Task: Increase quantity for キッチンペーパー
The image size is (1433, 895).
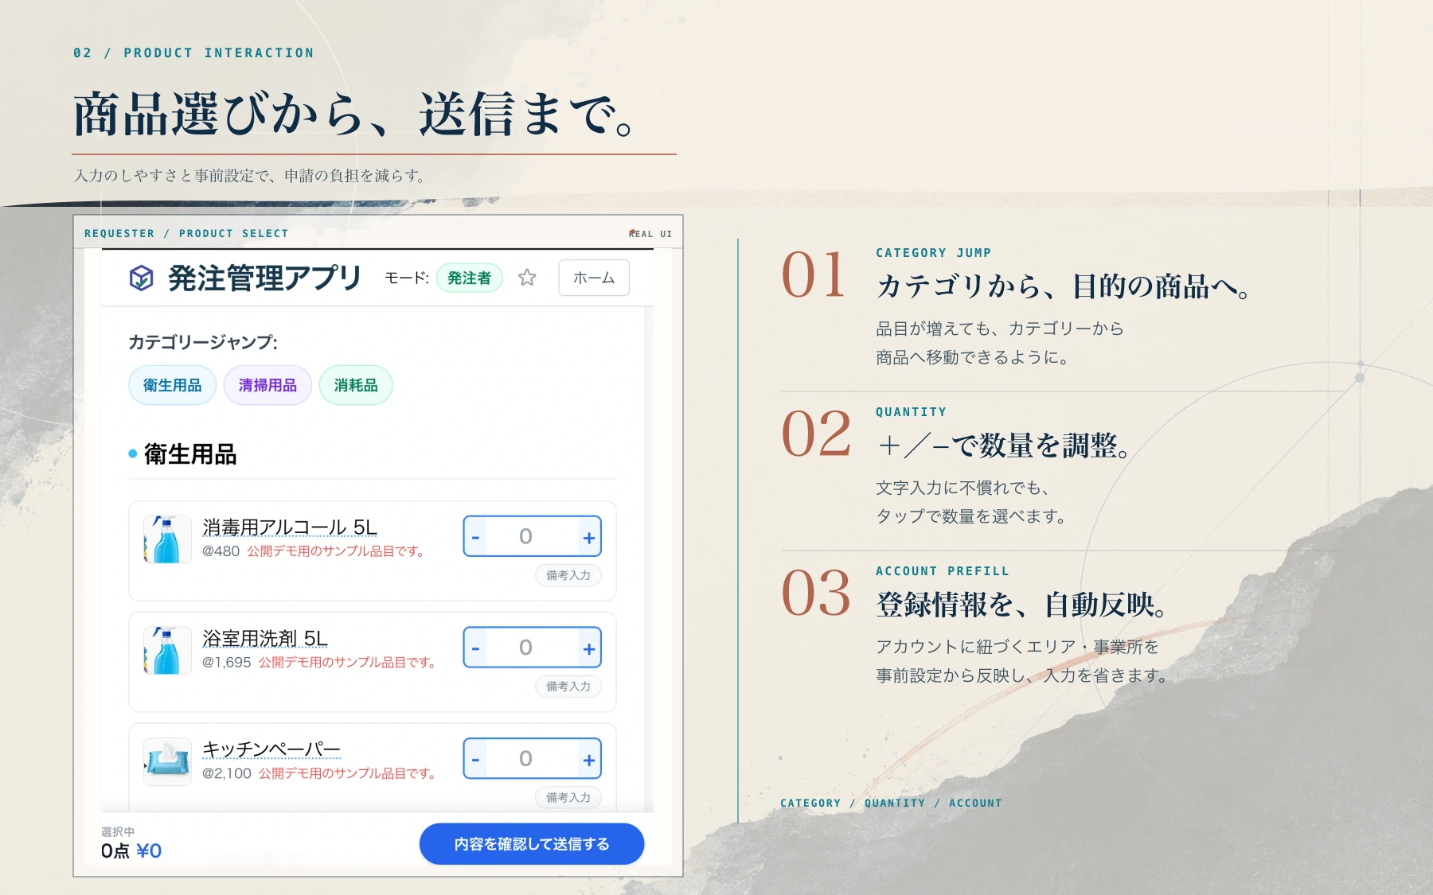Action: pos(589,760)
